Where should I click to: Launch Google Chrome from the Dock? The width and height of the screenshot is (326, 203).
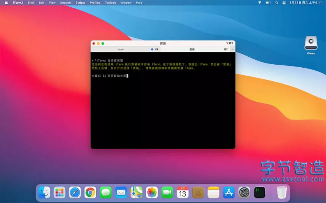coord(90,192)
